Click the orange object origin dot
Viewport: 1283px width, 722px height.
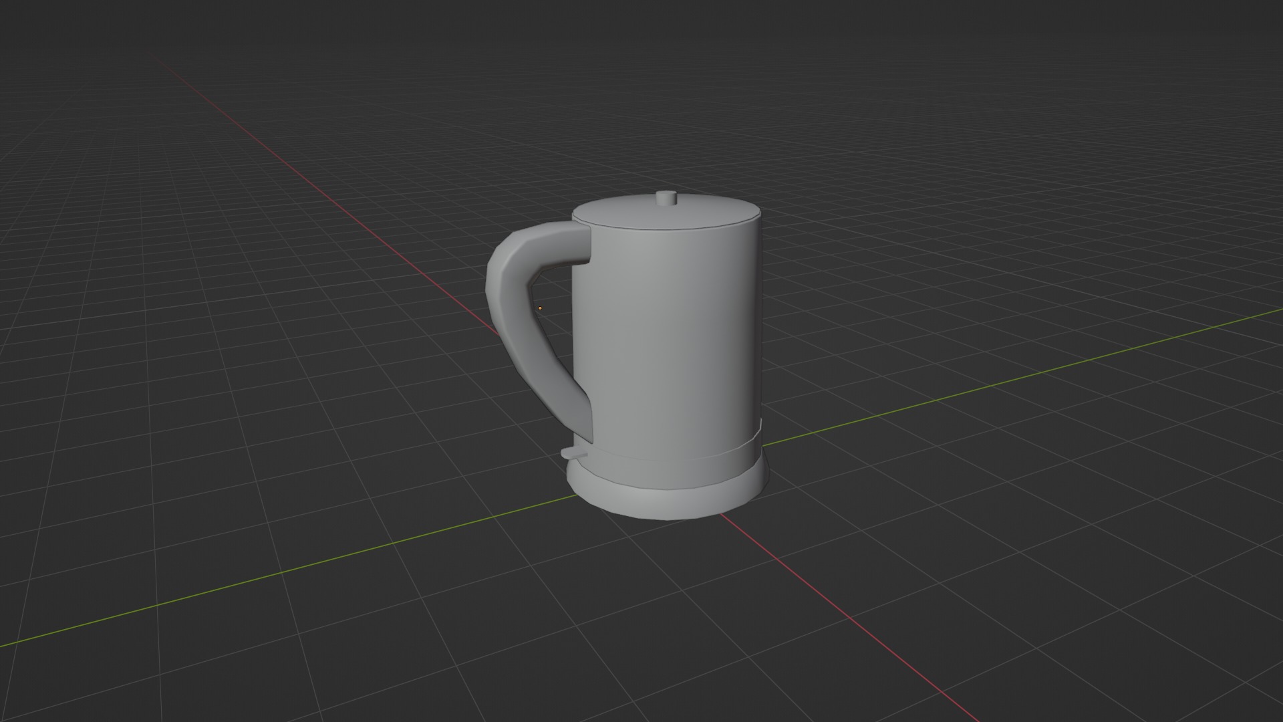(540, 308)
